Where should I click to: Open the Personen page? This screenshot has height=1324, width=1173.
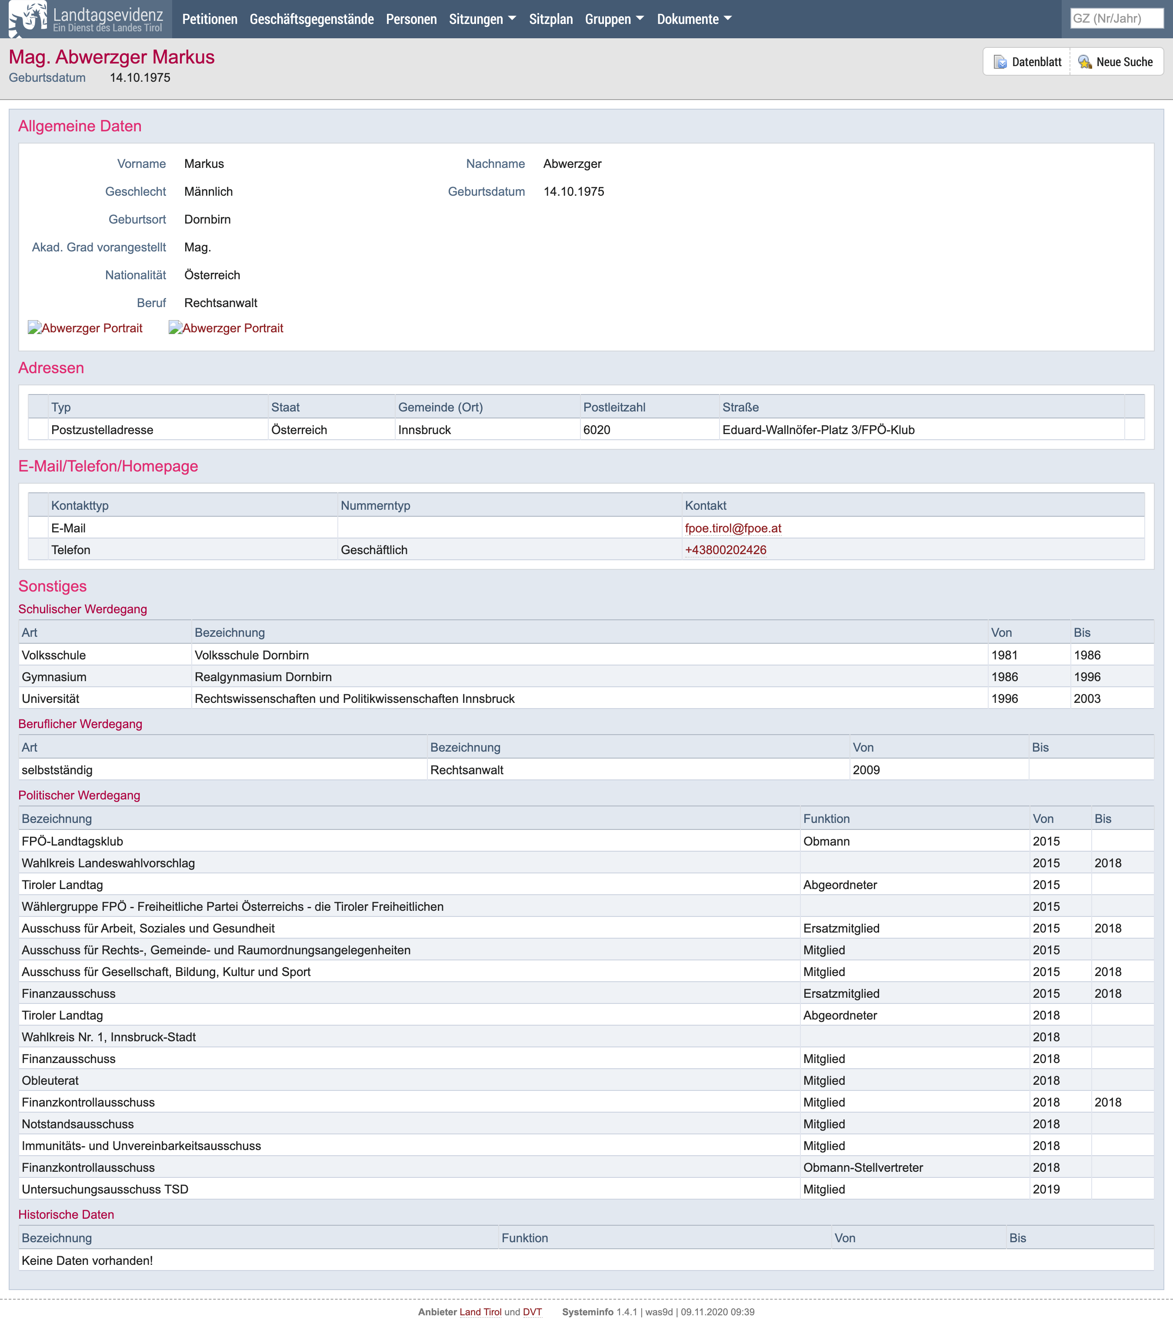(411, 20)
